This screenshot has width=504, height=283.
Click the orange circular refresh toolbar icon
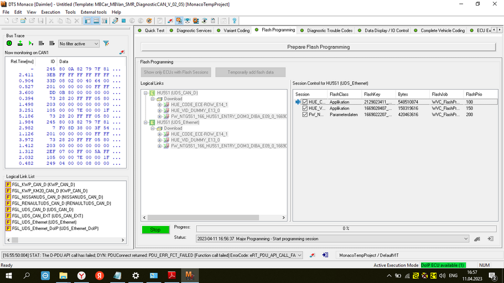[149, 21]
